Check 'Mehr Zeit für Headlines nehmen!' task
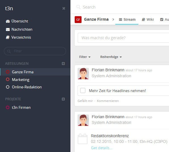The width and height of the screenshot is (169, 152). point(83,91)
